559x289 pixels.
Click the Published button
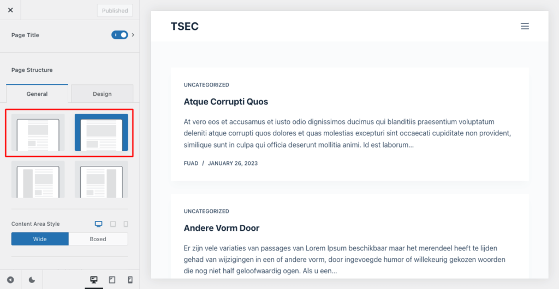115,10
